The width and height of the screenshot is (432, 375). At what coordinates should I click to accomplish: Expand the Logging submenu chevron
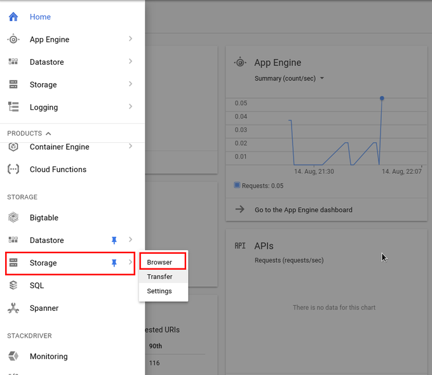pyautogui.click(x=130, y=107)
